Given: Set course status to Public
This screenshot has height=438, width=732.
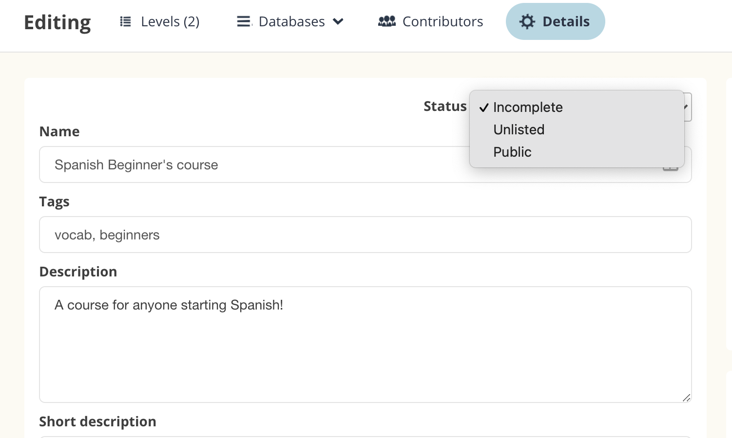Looking at the screenshot, I should point(512,152).
